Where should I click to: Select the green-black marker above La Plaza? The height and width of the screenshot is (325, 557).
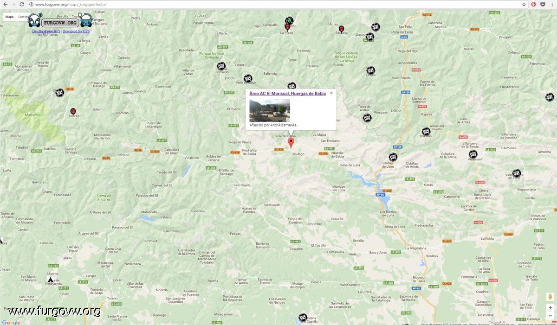[290, 21]
